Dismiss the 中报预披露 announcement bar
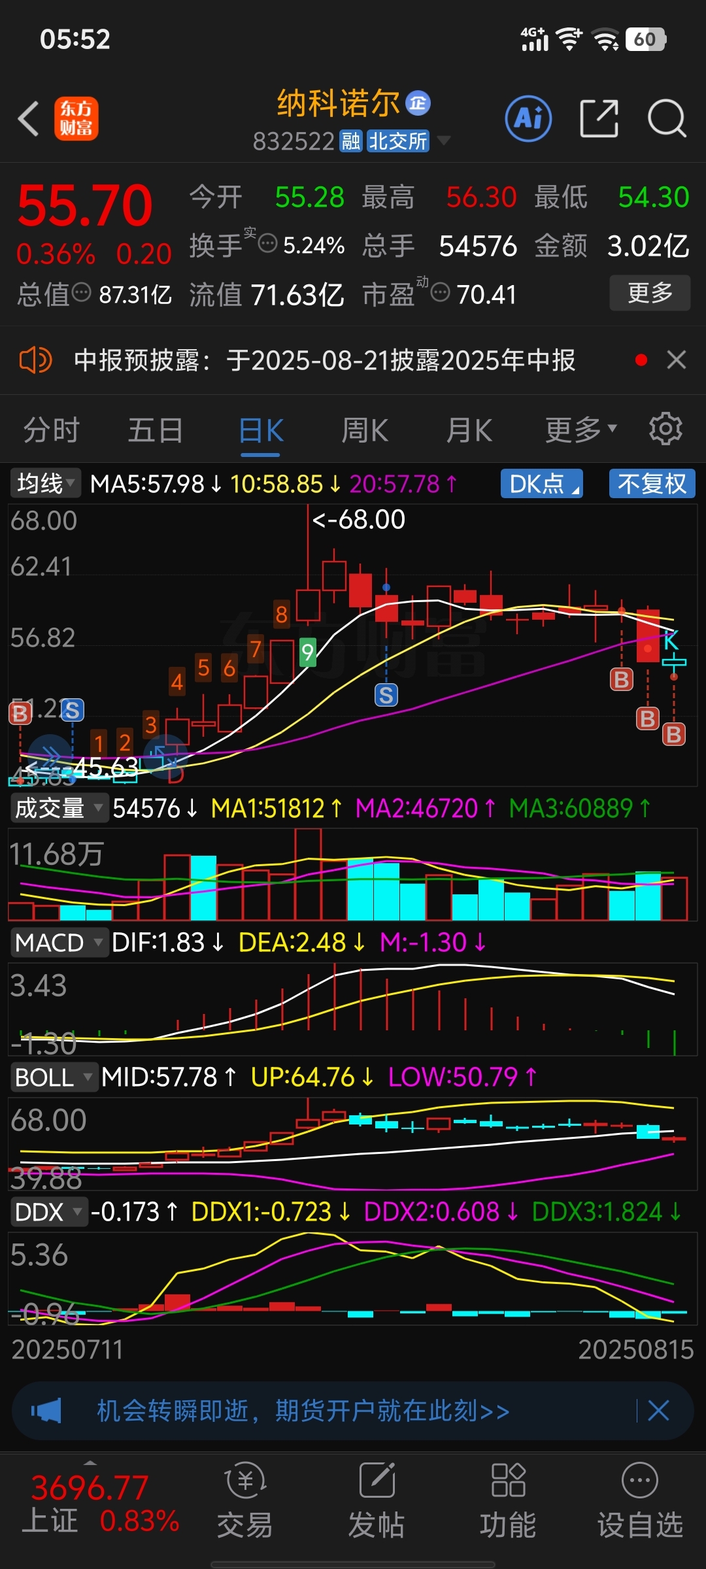 [x=677, y=360]
